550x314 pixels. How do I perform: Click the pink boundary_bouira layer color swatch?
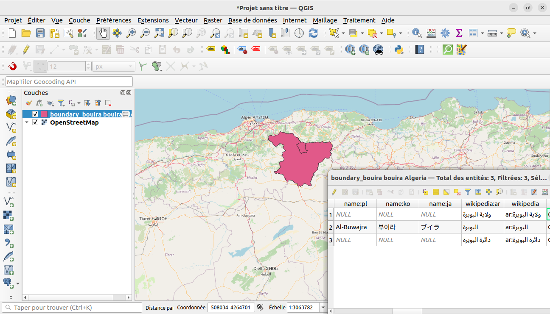pos(44,114)
